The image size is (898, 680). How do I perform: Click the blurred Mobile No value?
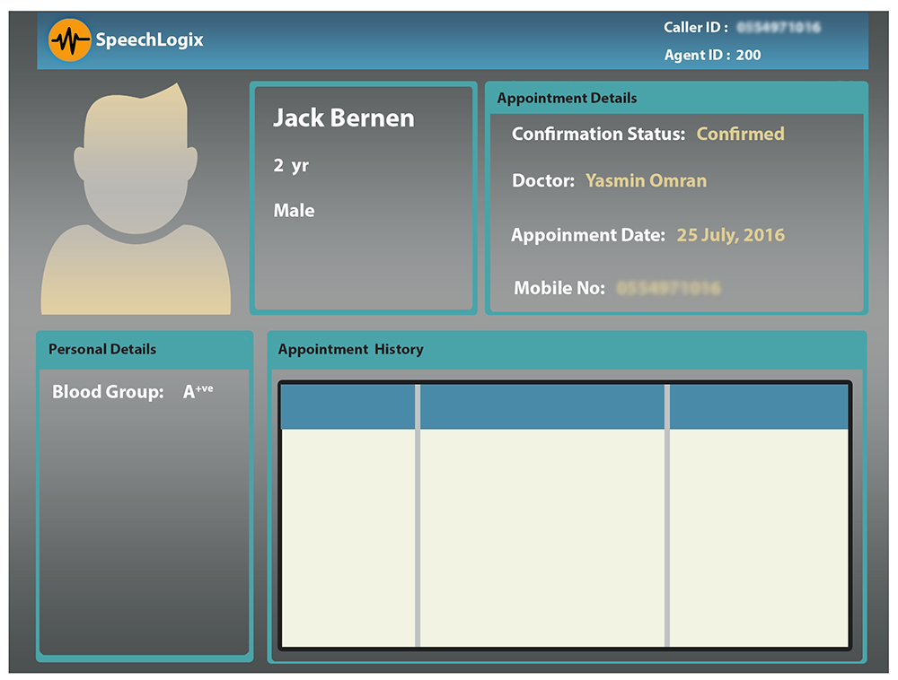669,289
